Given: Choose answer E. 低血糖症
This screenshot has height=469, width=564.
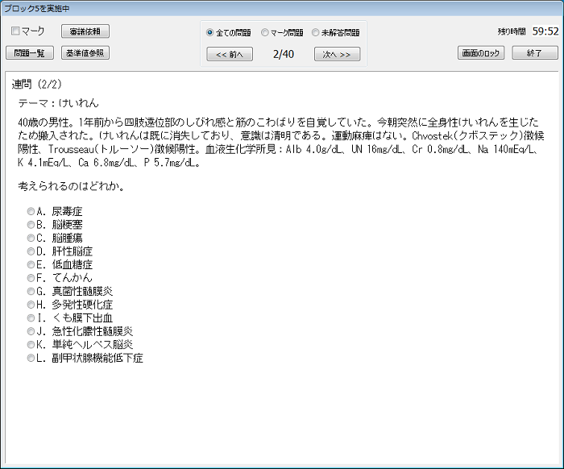Looking at the screenshot, I should [31, 264].
